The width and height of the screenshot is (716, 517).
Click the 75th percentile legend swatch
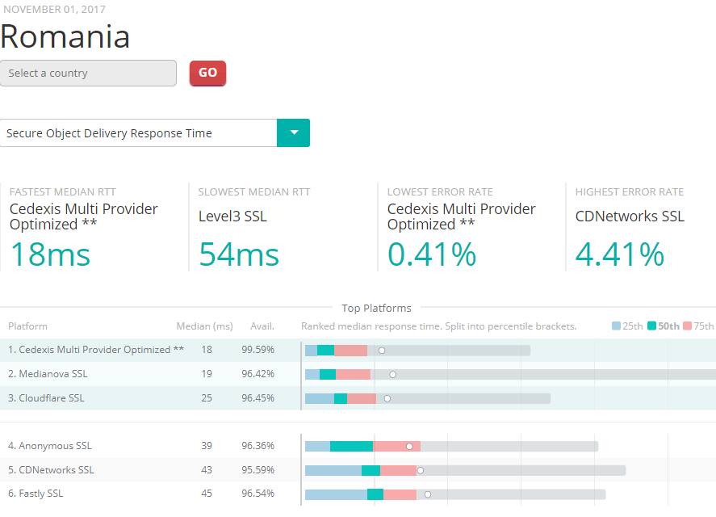[687, 326]
